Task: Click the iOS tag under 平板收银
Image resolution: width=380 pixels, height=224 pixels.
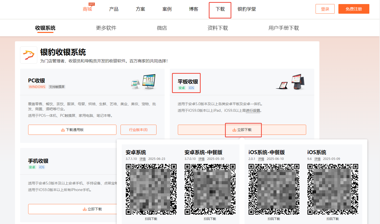Action: coord(191,88)
